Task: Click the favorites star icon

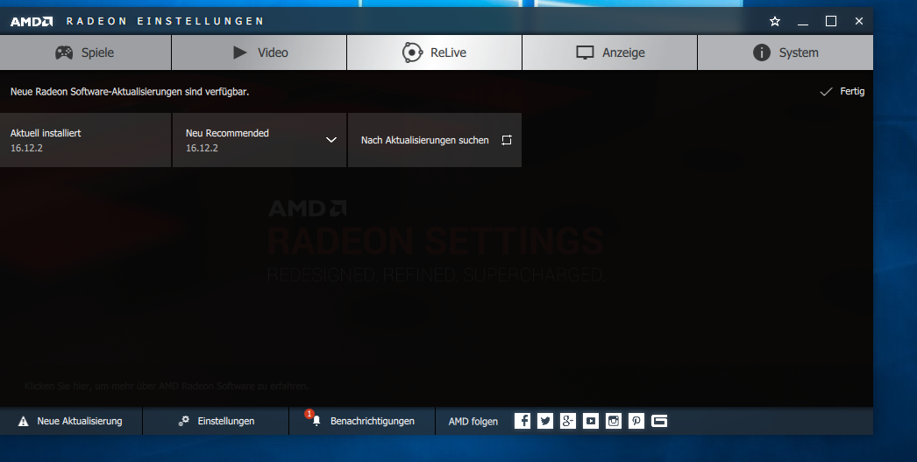Action: [775, 22]
